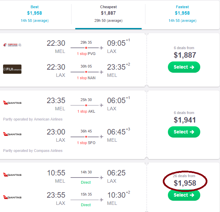The image size is (220, 212).
Task: Click the Fiji Airways logo
Action: (12, 69)
